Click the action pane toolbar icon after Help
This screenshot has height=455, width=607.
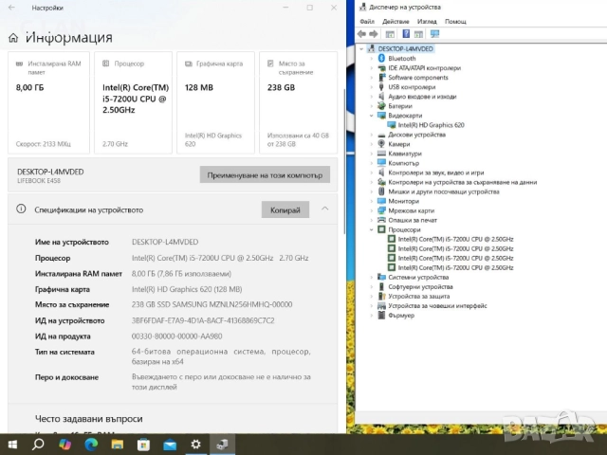[418, 34]
